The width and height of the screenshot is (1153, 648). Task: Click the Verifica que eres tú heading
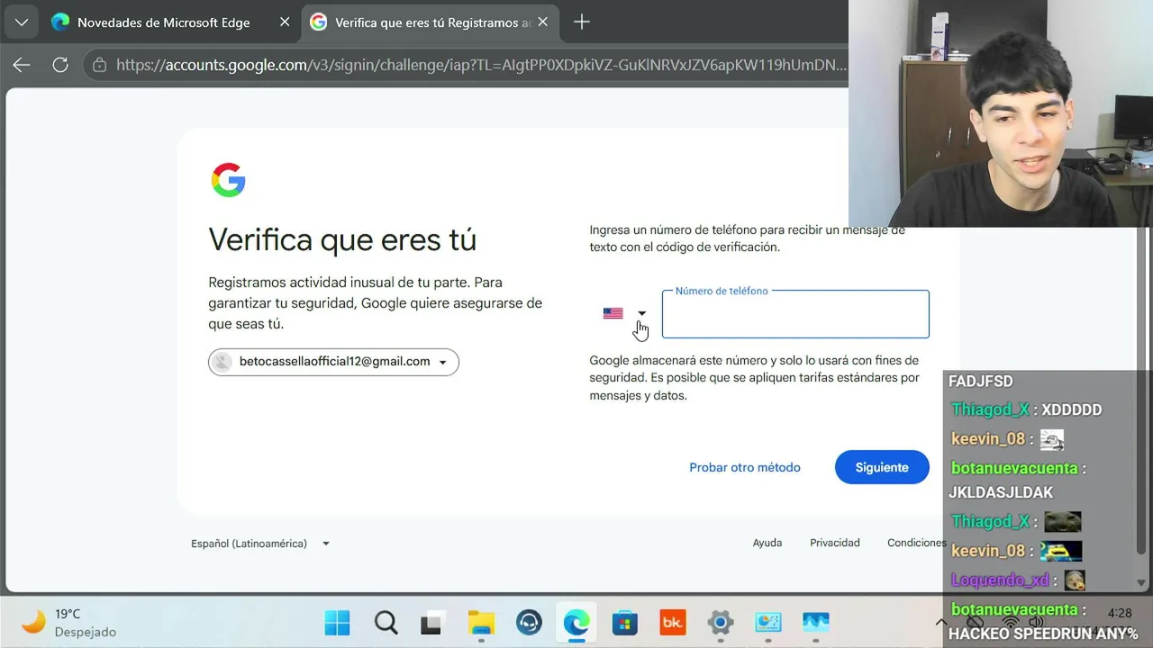point(342,240)
